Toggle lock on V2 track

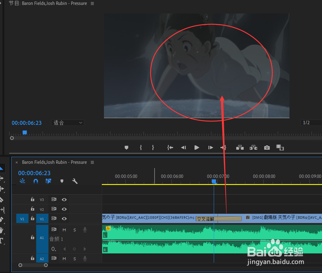pyautogui.click(x=33, y=209)
